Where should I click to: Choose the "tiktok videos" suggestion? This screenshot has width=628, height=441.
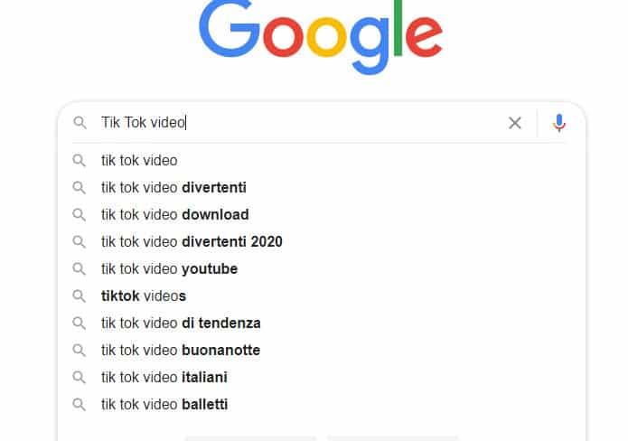coord(144,296)
